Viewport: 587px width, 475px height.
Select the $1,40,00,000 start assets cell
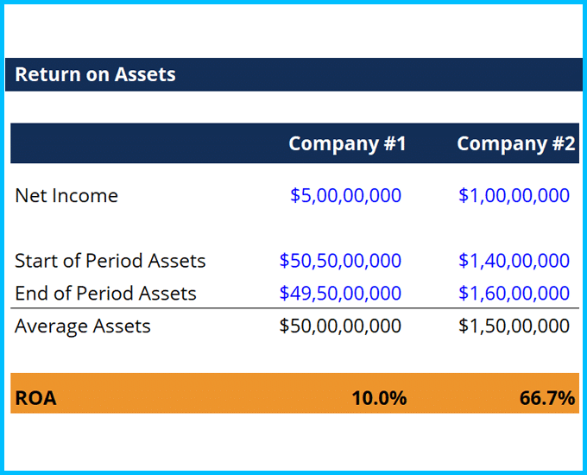point(514,261)
